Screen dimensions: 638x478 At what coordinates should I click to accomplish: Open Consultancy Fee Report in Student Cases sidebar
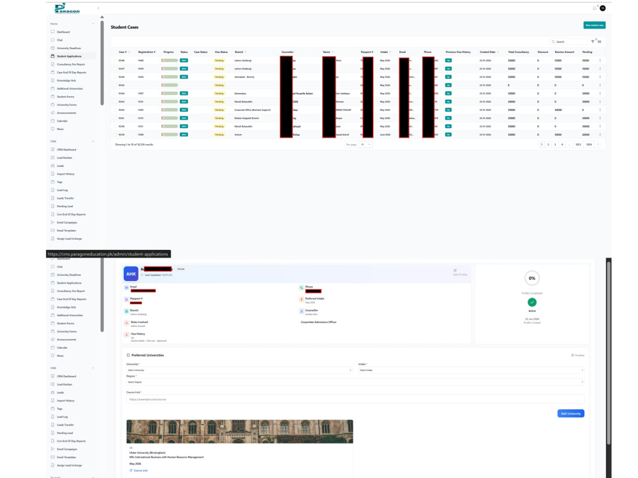coord(71,64)
